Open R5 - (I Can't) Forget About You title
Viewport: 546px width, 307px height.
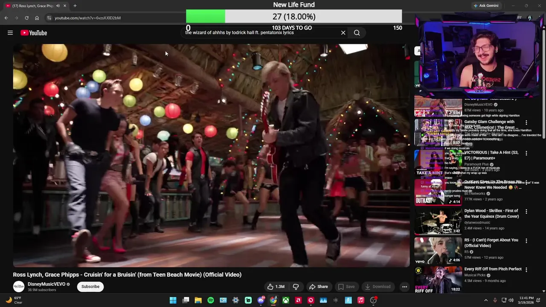click(491, 243)
